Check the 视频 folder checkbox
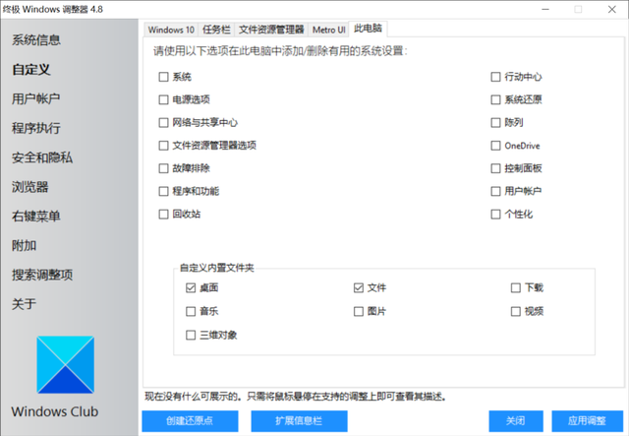629x436 pixels. 515,311
